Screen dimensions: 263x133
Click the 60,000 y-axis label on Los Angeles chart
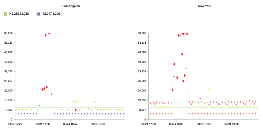(x=8, y=33)
